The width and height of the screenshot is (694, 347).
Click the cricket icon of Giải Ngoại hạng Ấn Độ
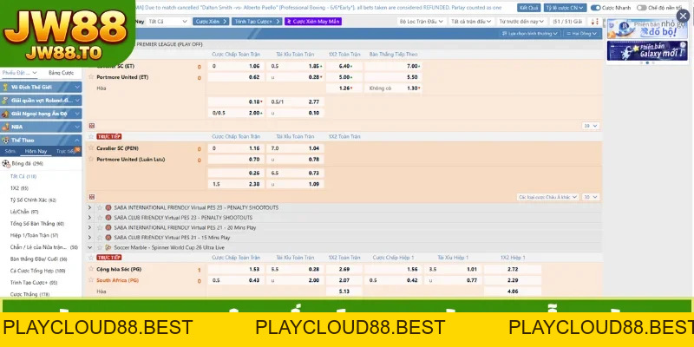pyautogui.click(x=5, y=114)
